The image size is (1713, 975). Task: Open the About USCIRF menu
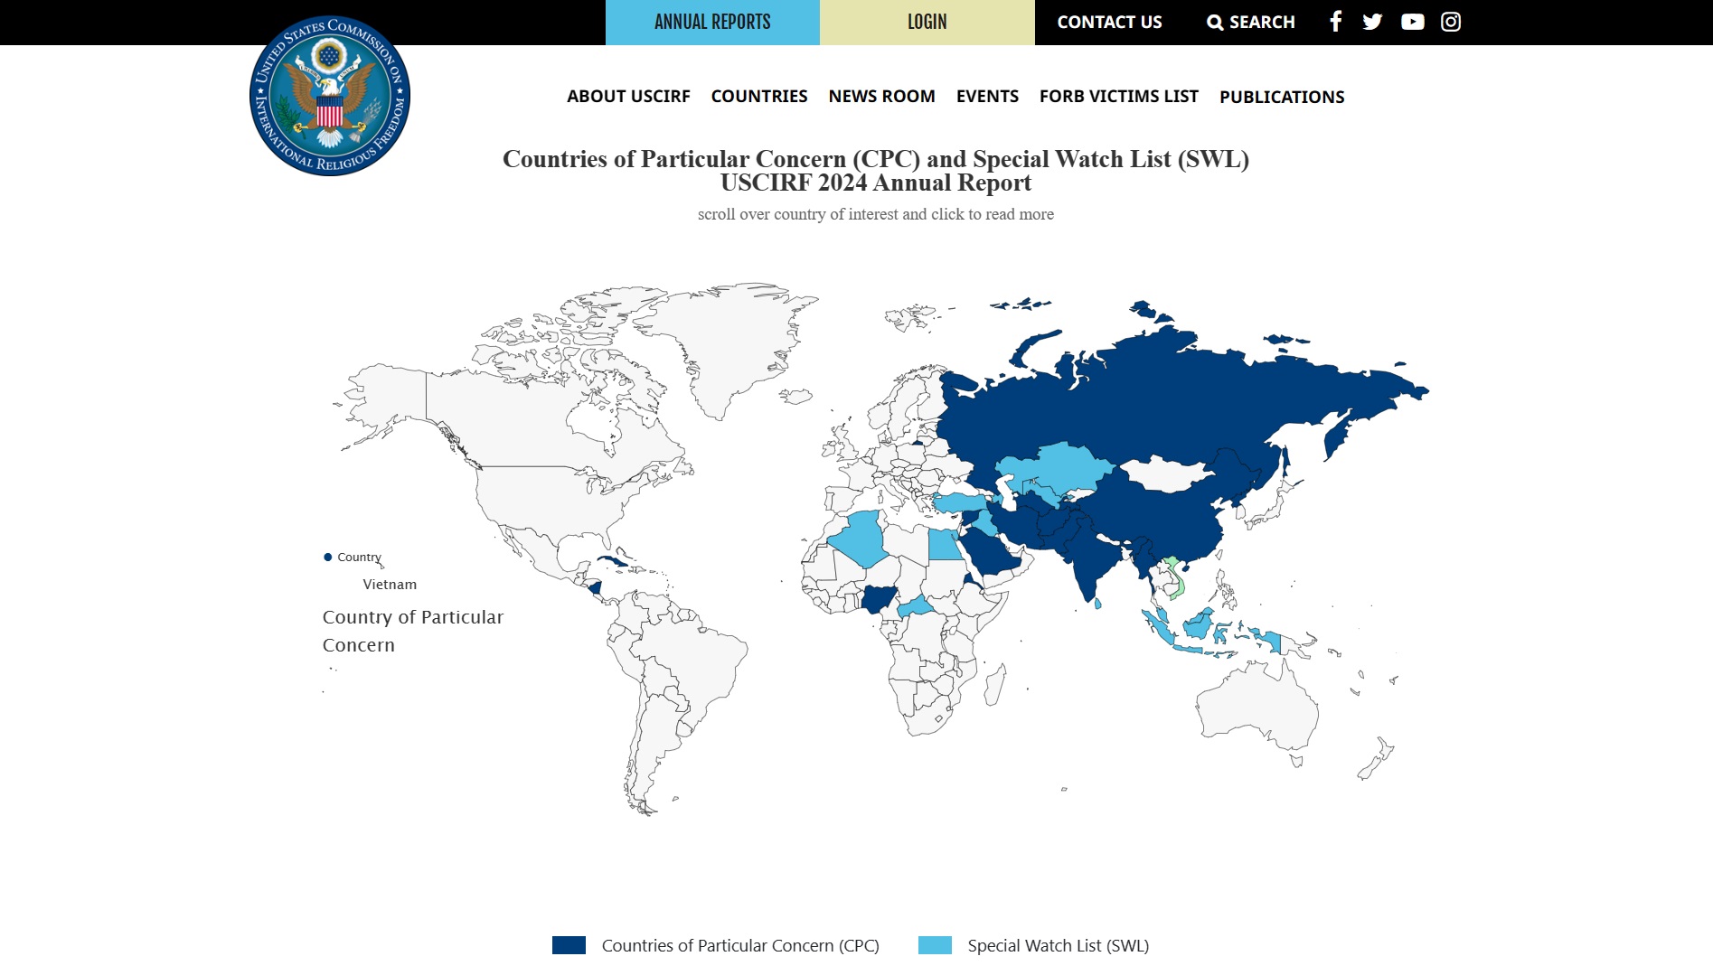pos(628,96)
